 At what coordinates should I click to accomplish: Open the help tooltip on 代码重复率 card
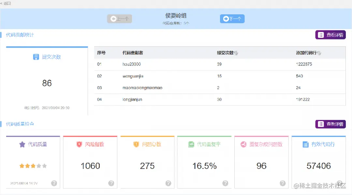click(x=226, y=183)
